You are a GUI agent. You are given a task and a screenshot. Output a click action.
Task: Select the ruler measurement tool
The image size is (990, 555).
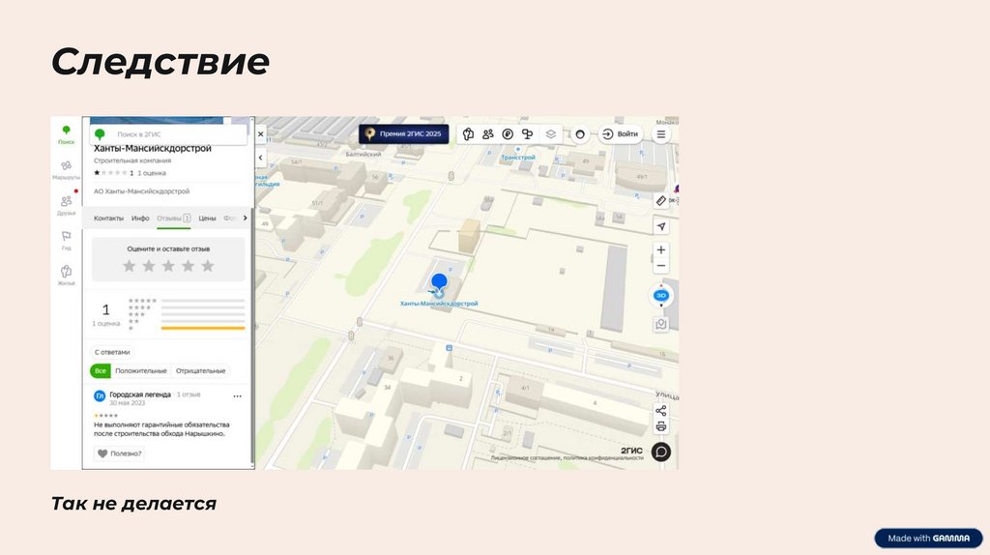click(661, 201)
